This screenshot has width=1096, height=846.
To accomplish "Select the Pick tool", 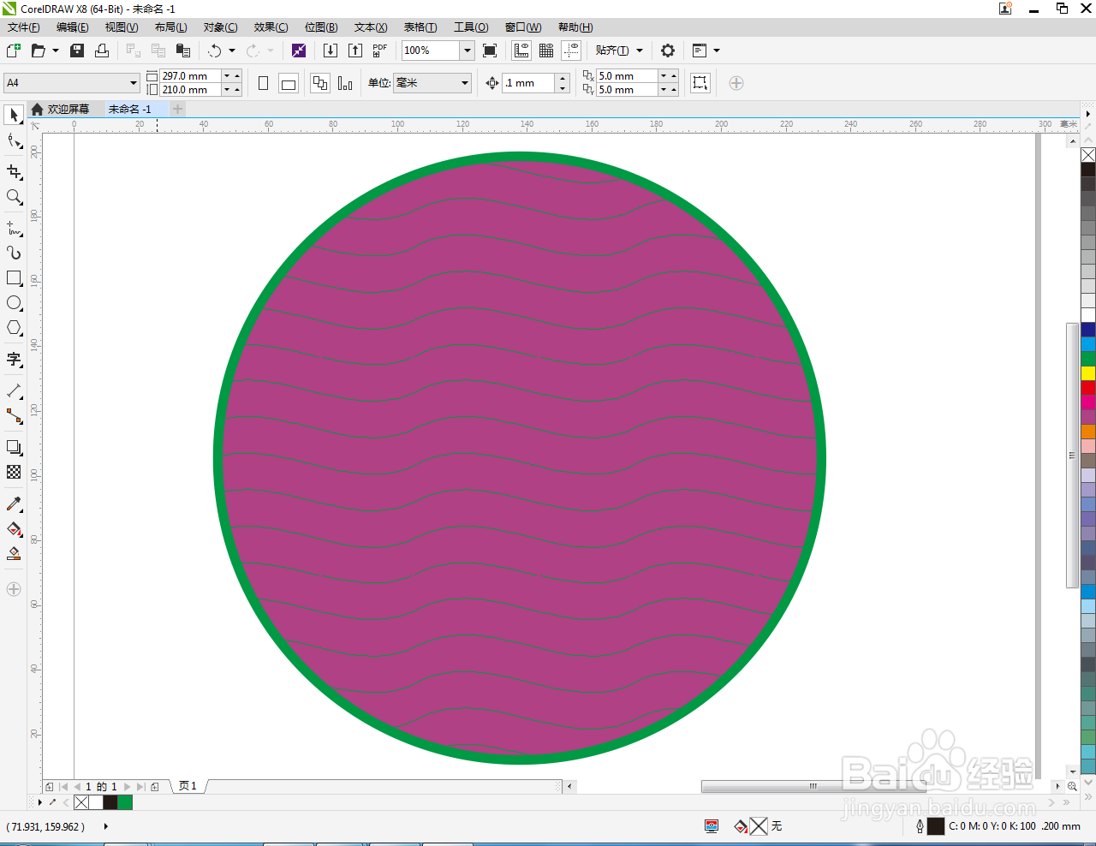I will pyautogui.click(x=14, y=115).
